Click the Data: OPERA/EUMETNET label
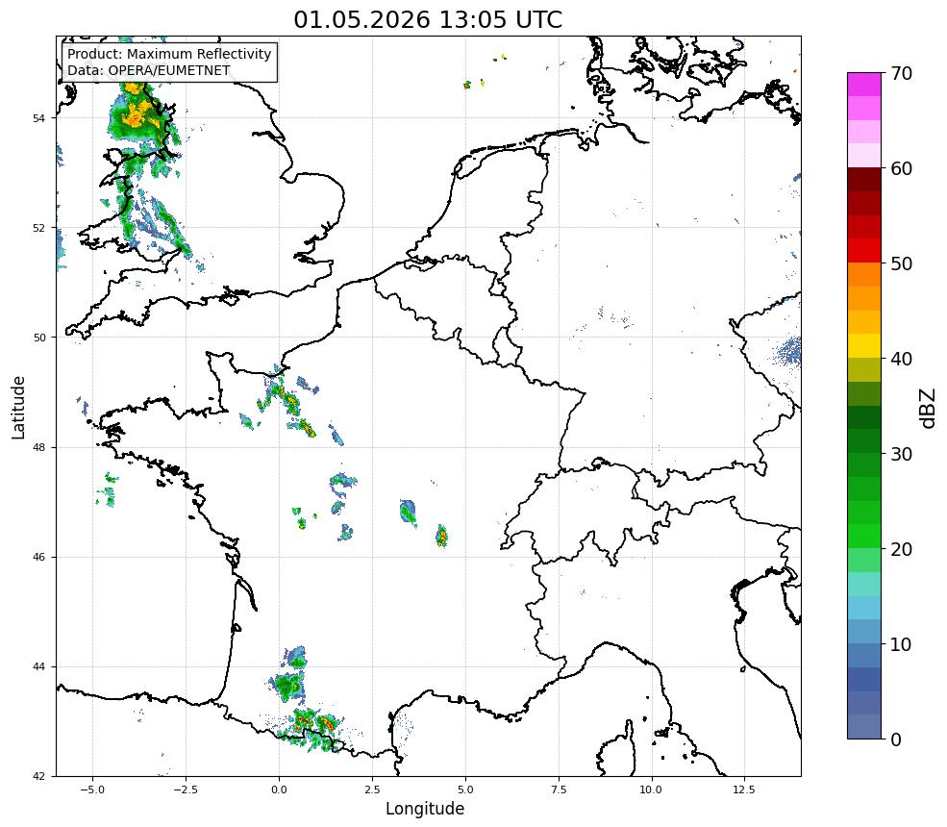Viewport: 947px width, 827px height. 149,70
